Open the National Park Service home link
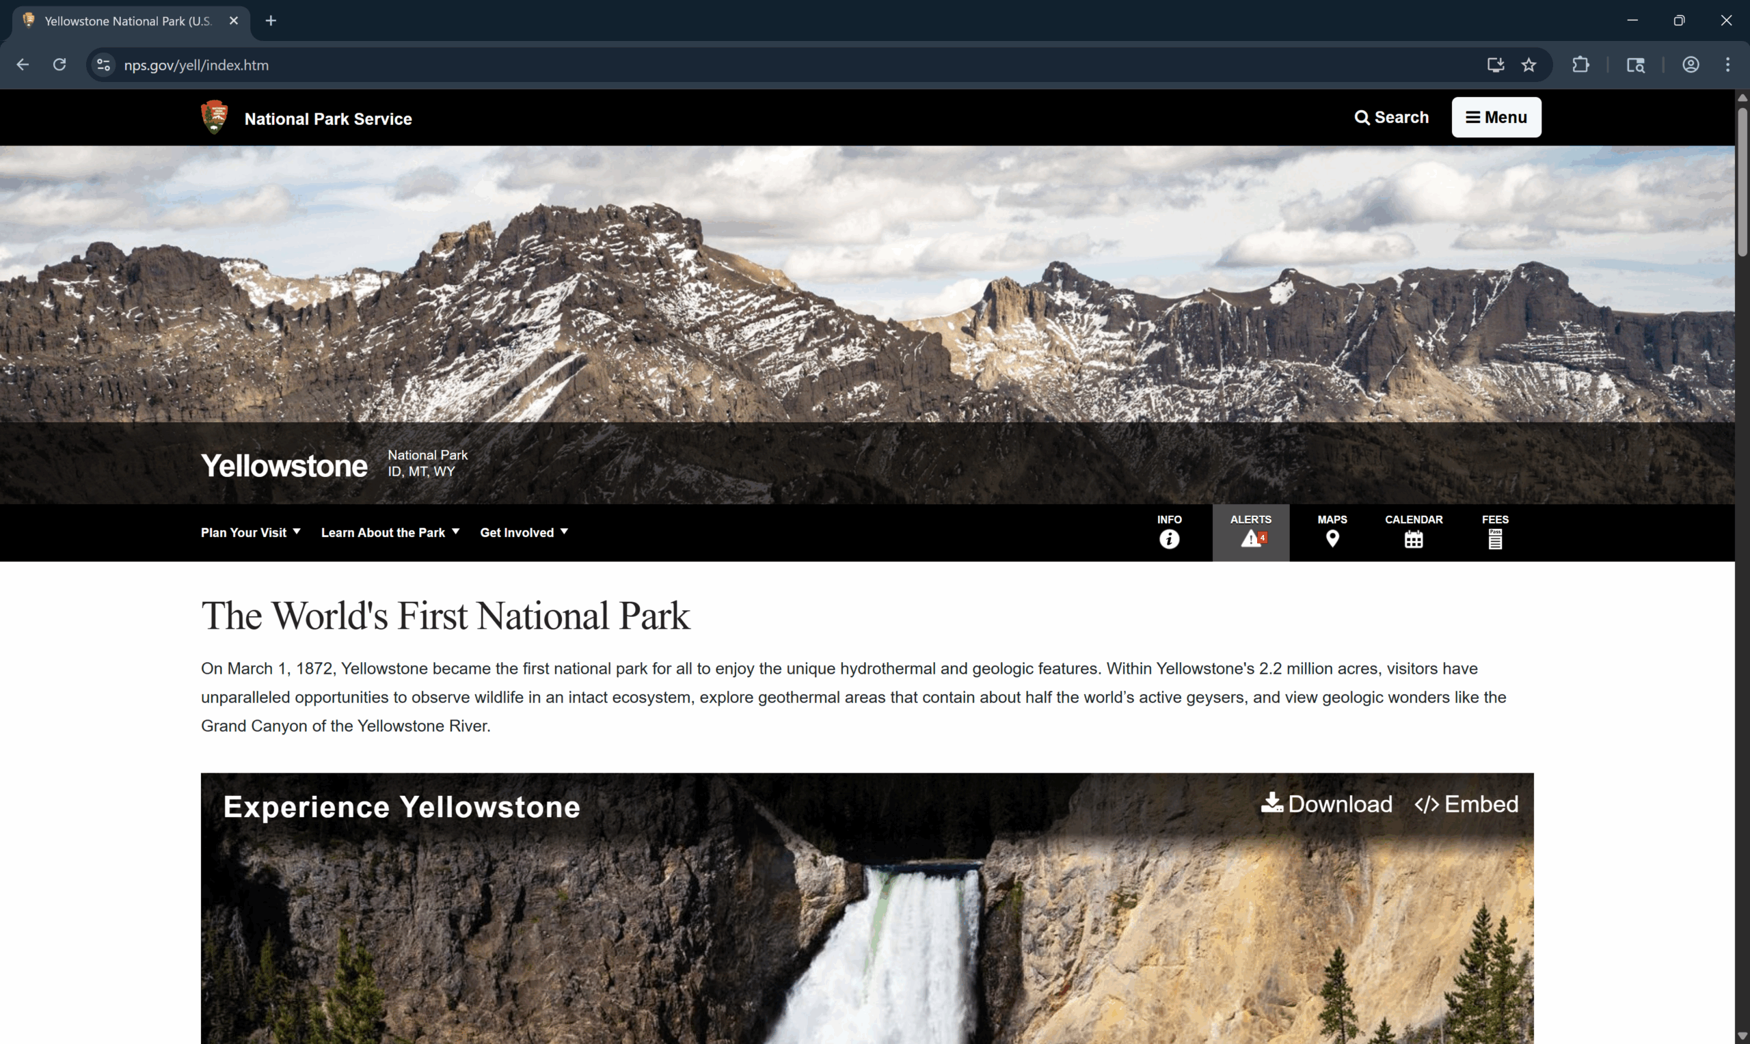 pos(328,119)
